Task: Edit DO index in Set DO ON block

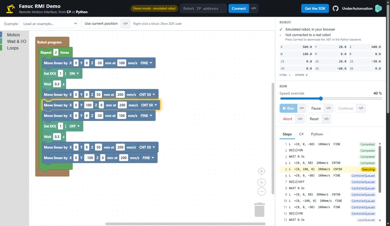Action: coord(61,73)
